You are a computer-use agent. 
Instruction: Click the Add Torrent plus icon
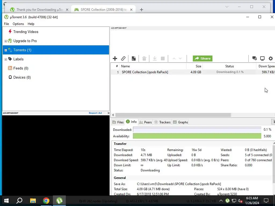(115, 58)
